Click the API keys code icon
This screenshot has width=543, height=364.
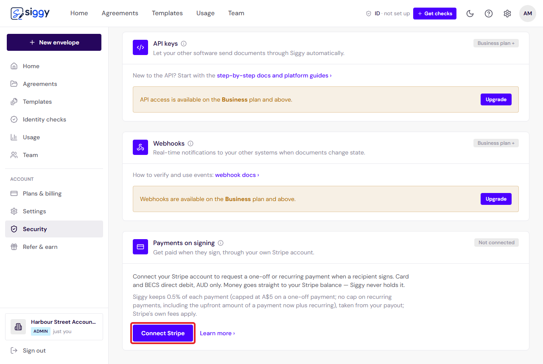coord(140,47)
